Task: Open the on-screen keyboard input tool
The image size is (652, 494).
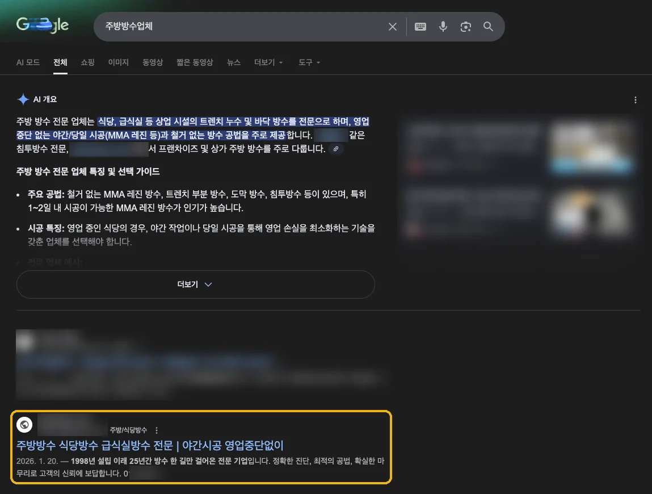Action: [x=420, y=27]
